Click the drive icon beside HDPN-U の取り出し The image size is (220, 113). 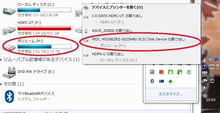pos(86,55)
